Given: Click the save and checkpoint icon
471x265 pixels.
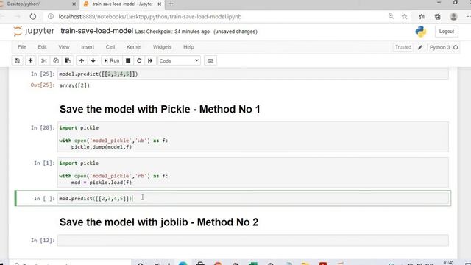Looking at the screenshot, I should (18, 60).
